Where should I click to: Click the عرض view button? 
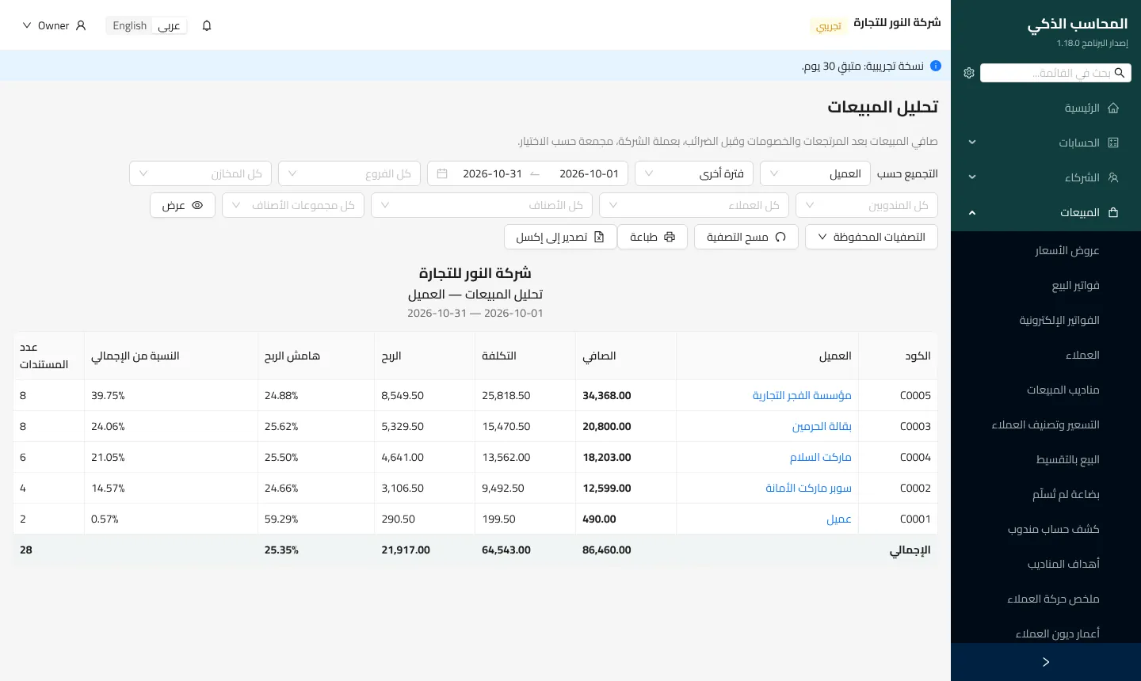tap(183, 205)
